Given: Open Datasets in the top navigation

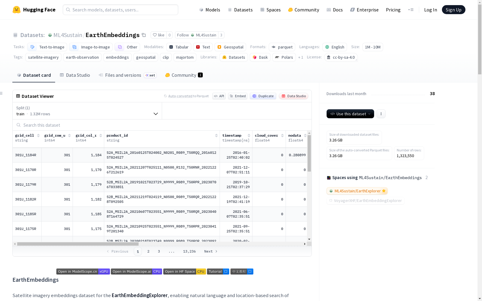Looking at the screenshot, I should coord(240,10).
